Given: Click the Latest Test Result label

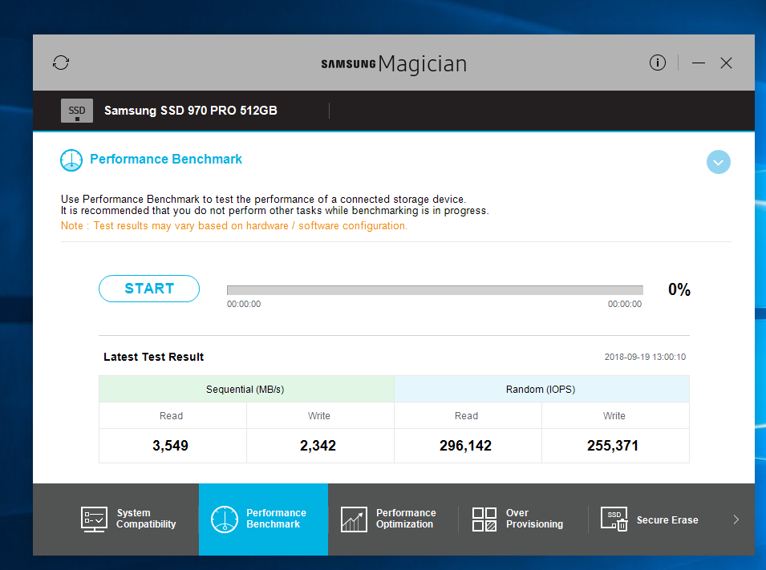Looking at the screenshot, I should [x=153, y=357].
